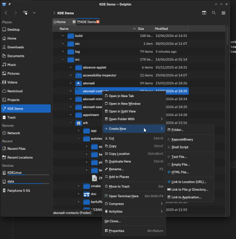Open the Open Folder With submenu
Image resolution: width=236 pixels, height=239 pixels.
(134, 119)
